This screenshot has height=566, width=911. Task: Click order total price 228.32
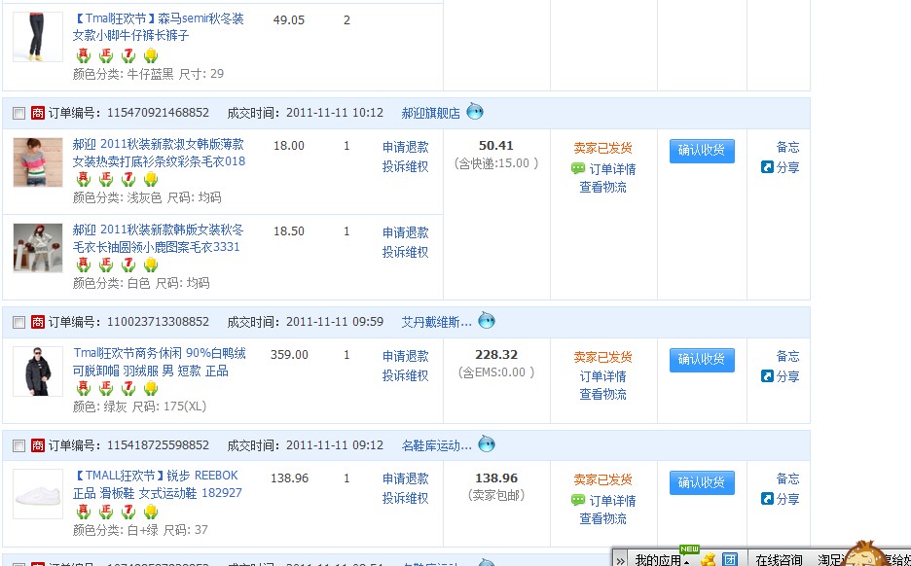[x=496, y=355]
